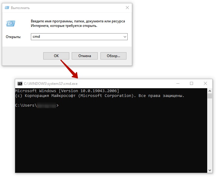This screenshot has height=177, width=216.
Task: Click the large Run program icon
Action: 11,23
